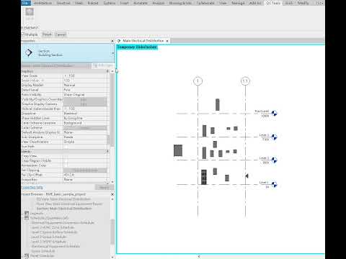Toggle the Crop View checkbox

(x=66, y=156)
